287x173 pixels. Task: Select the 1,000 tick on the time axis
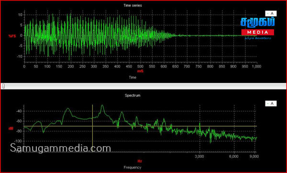pos(256,66)
